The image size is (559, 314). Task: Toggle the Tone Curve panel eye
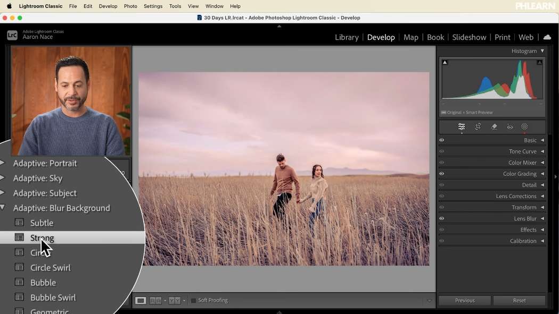click(442, 151)
